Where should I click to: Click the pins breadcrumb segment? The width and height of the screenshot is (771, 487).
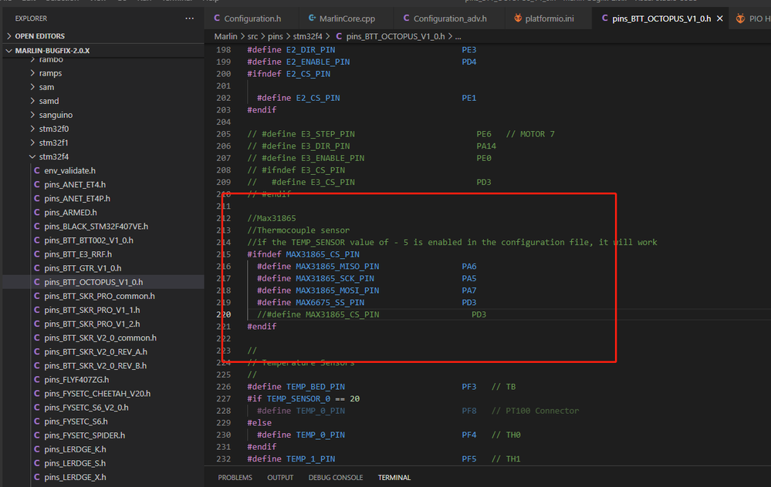[275, 36]
